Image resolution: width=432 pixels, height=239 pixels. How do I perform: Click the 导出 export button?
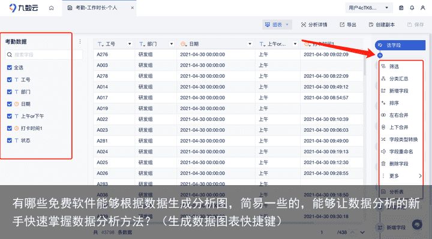coord(348,25)
